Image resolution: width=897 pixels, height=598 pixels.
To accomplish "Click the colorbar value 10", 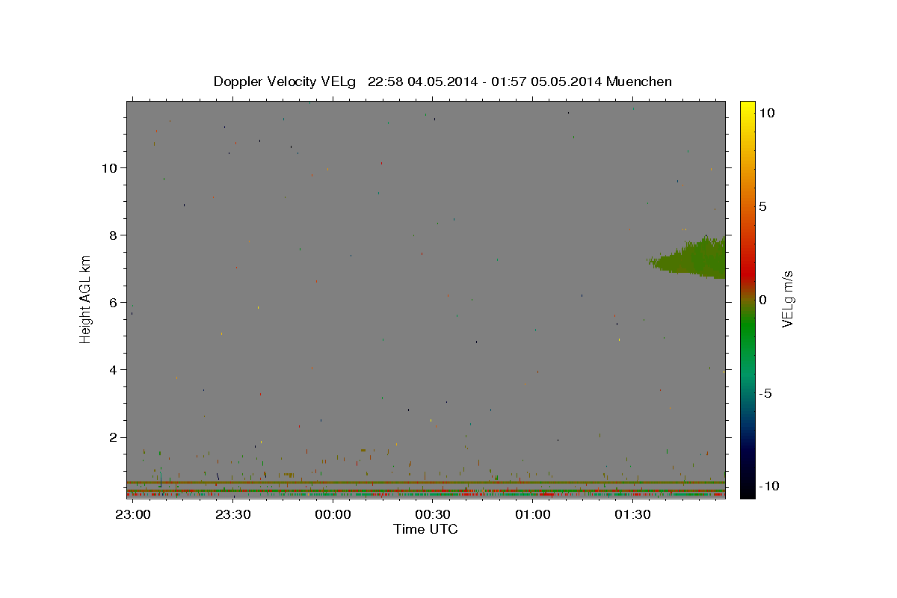I will pyautogui.click(x=767, y=113).
